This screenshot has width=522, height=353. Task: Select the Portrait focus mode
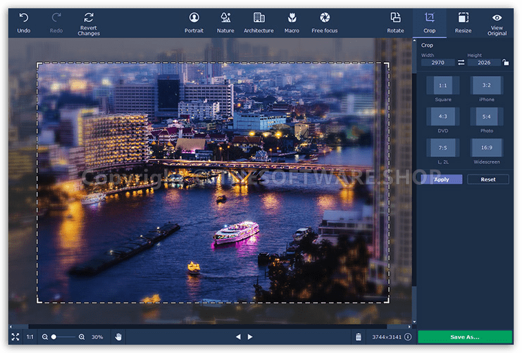pyautogui.click(x=194, y=18)
